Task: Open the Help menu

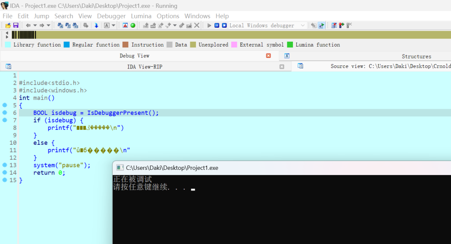Action: tap(222, 16)
